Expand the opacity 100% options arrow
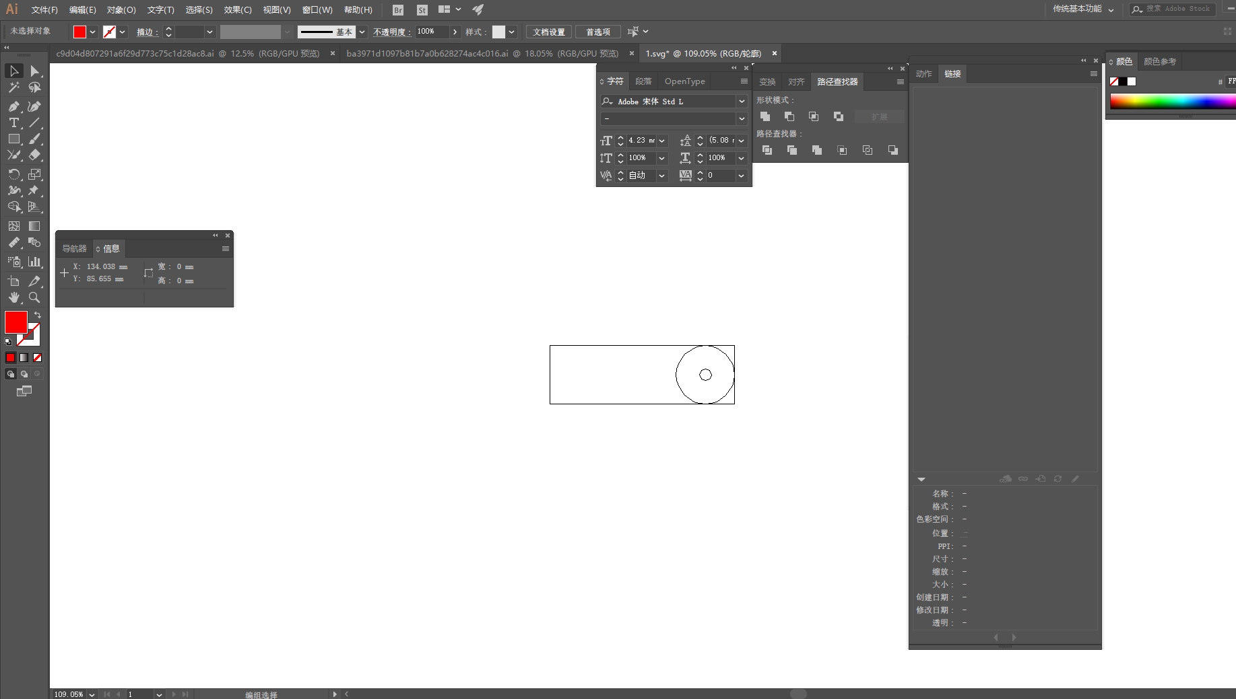 pyautogui.click(x=455, y=32)
